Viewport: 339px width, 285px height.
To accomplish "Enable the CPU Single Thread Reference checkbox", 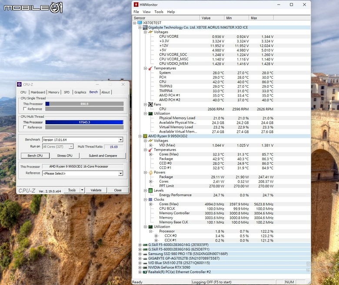I will coord(25,109).
